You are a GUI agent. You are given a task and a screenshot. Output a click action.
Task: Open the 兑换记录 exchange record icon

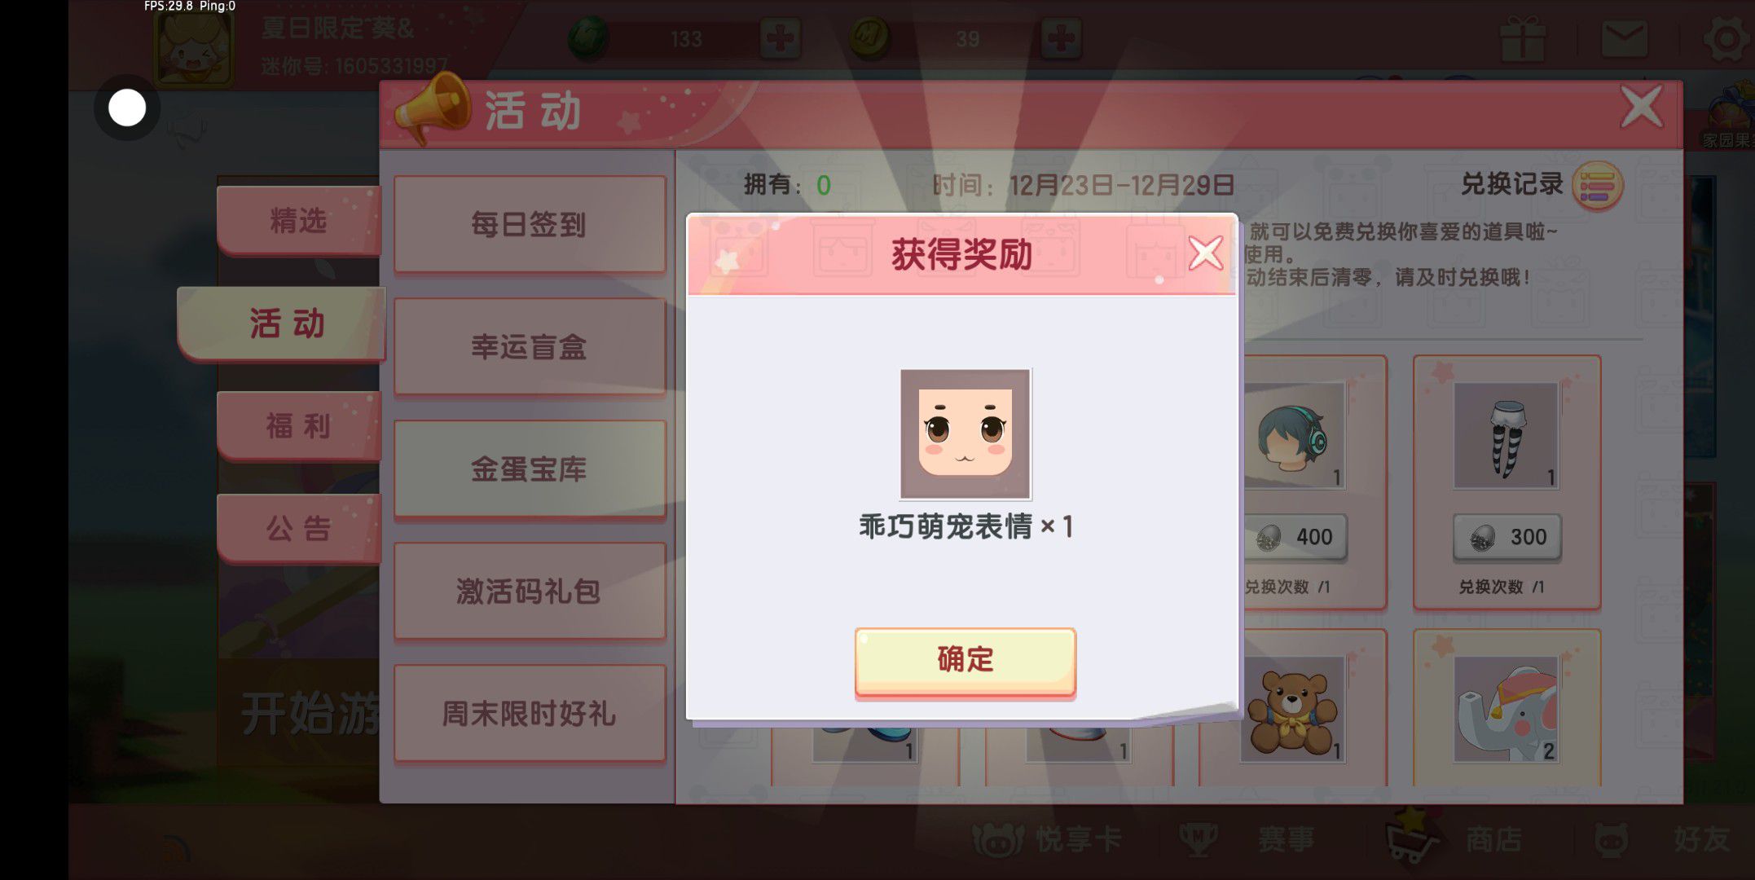tap(1597, 186)
